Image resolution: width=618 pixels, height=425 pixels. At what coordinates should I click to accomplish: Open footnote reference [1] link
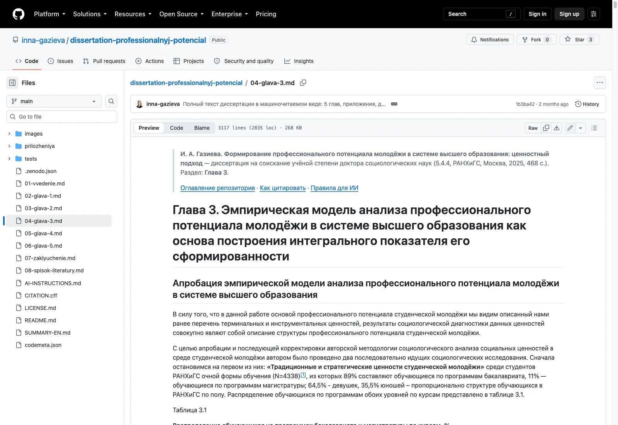click(303, 374)
